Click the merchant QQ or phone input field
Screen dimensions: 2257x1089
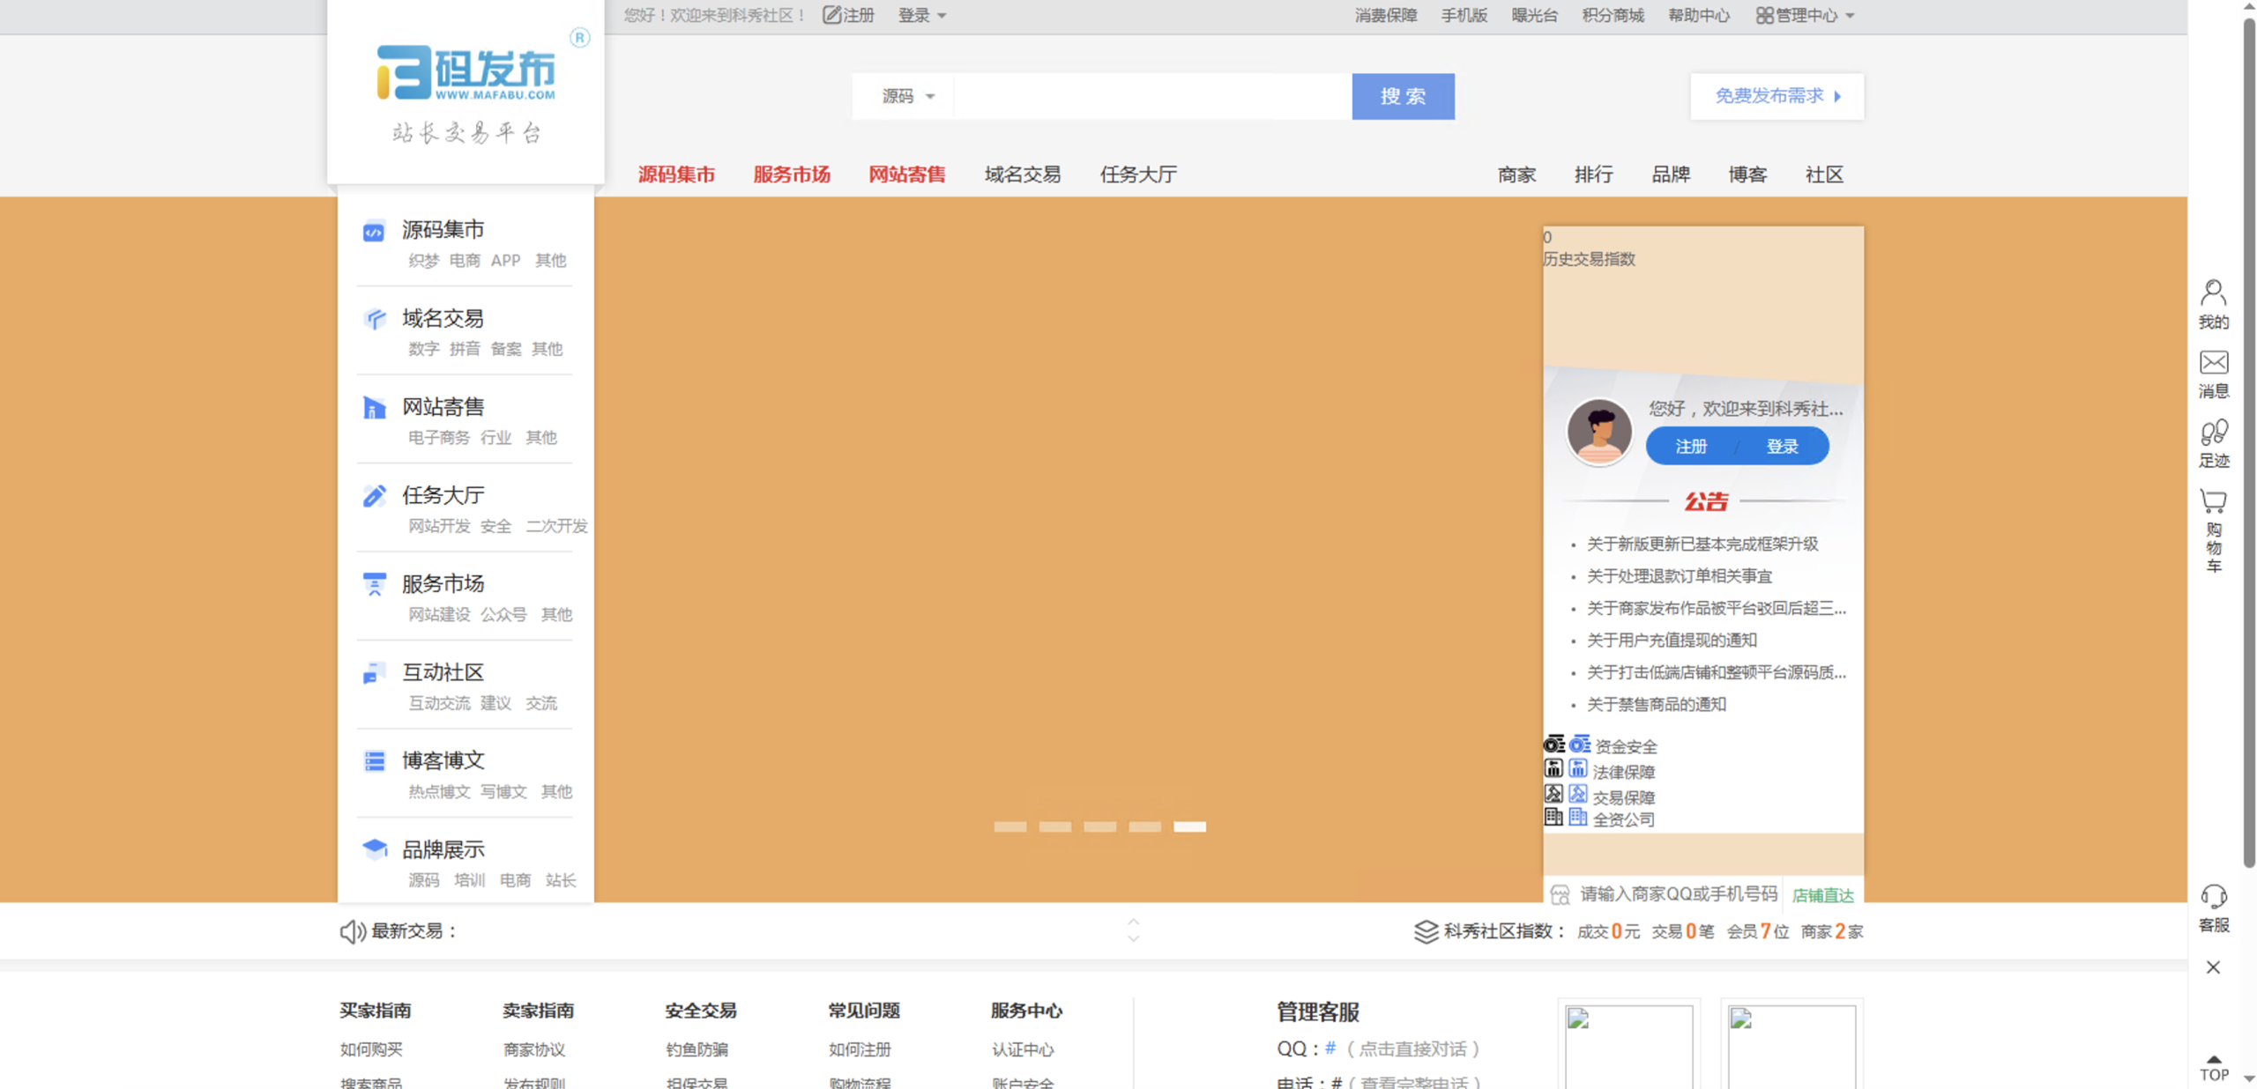point(1677,894)
